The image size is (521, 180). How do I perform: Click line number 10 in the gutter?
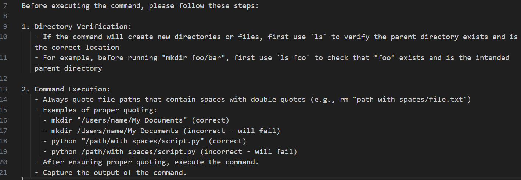pyautogui.click(x=4, y=37)
